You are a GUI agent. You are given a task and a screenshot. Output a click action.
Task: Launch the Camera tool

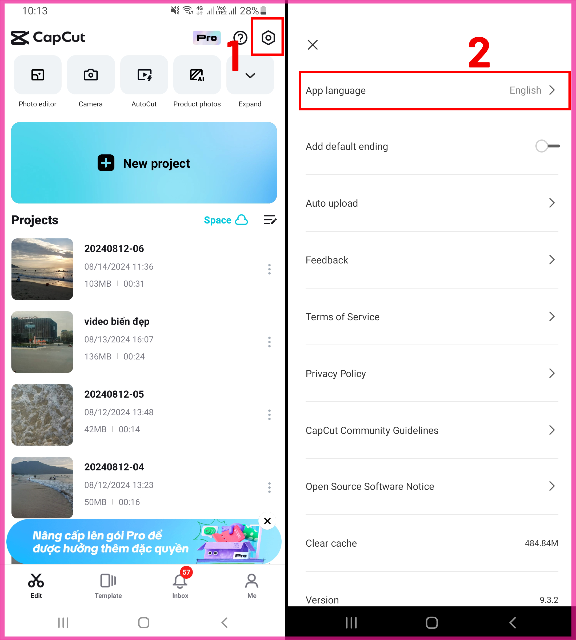click(91, 75)
